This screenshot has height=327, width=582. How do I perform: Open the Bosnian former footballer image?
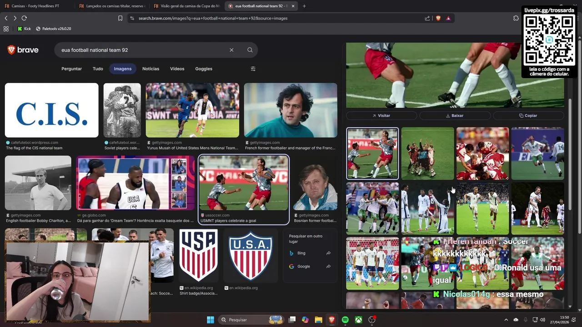click(x=315, y=183)
